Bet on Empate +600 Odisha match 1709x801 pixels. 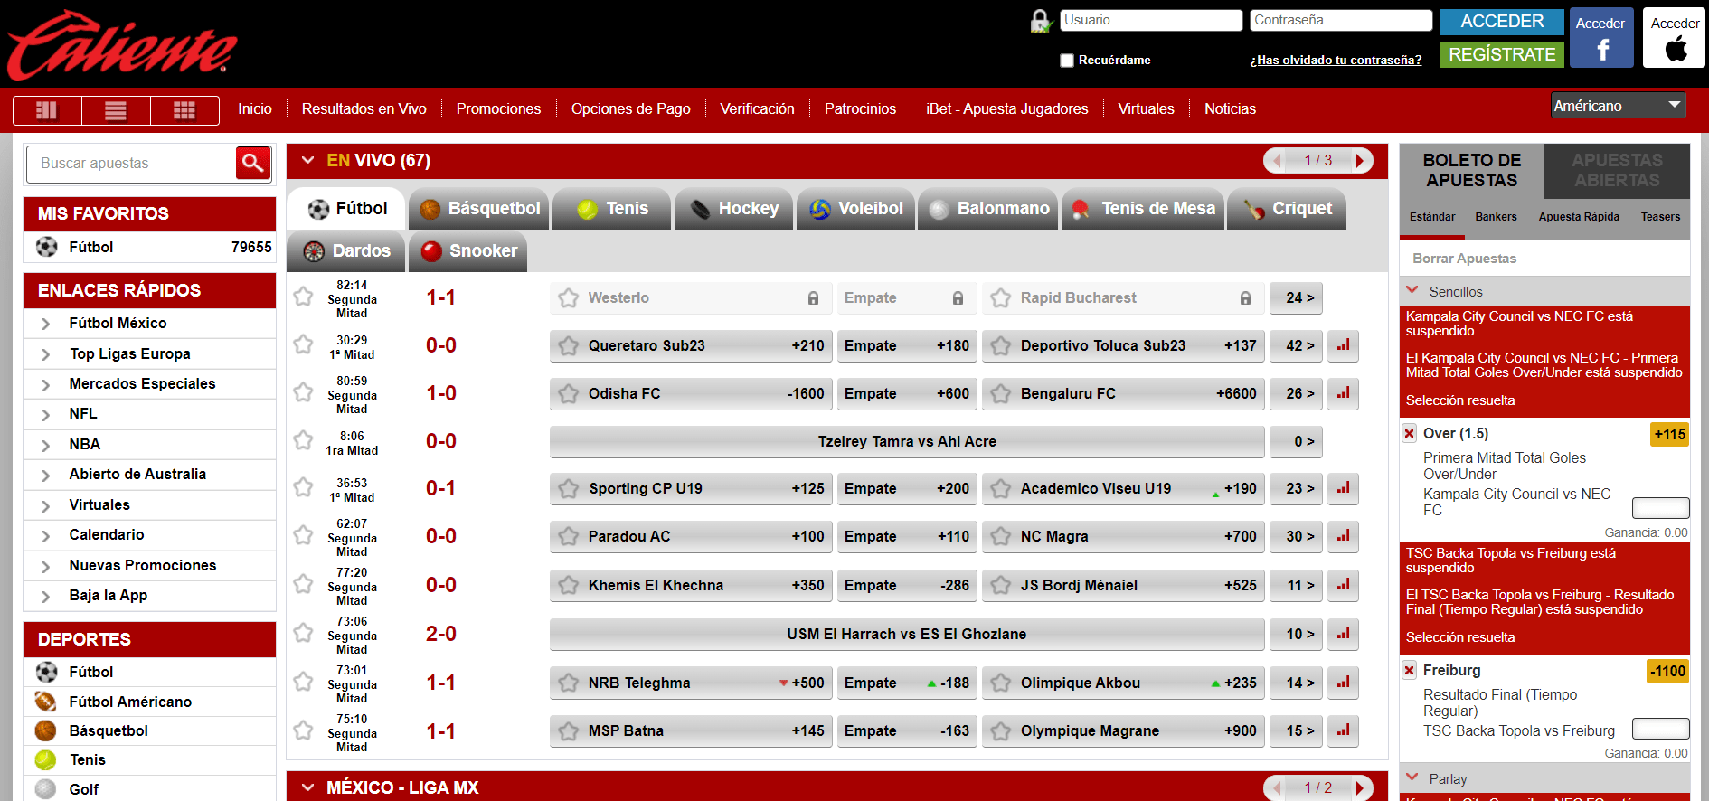click(x=907, y=393)
